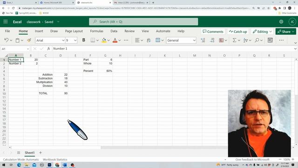Select the Percent value cell 60%
Image resolution: width=298 pixels, height=168 pixels.
[105, 71]
